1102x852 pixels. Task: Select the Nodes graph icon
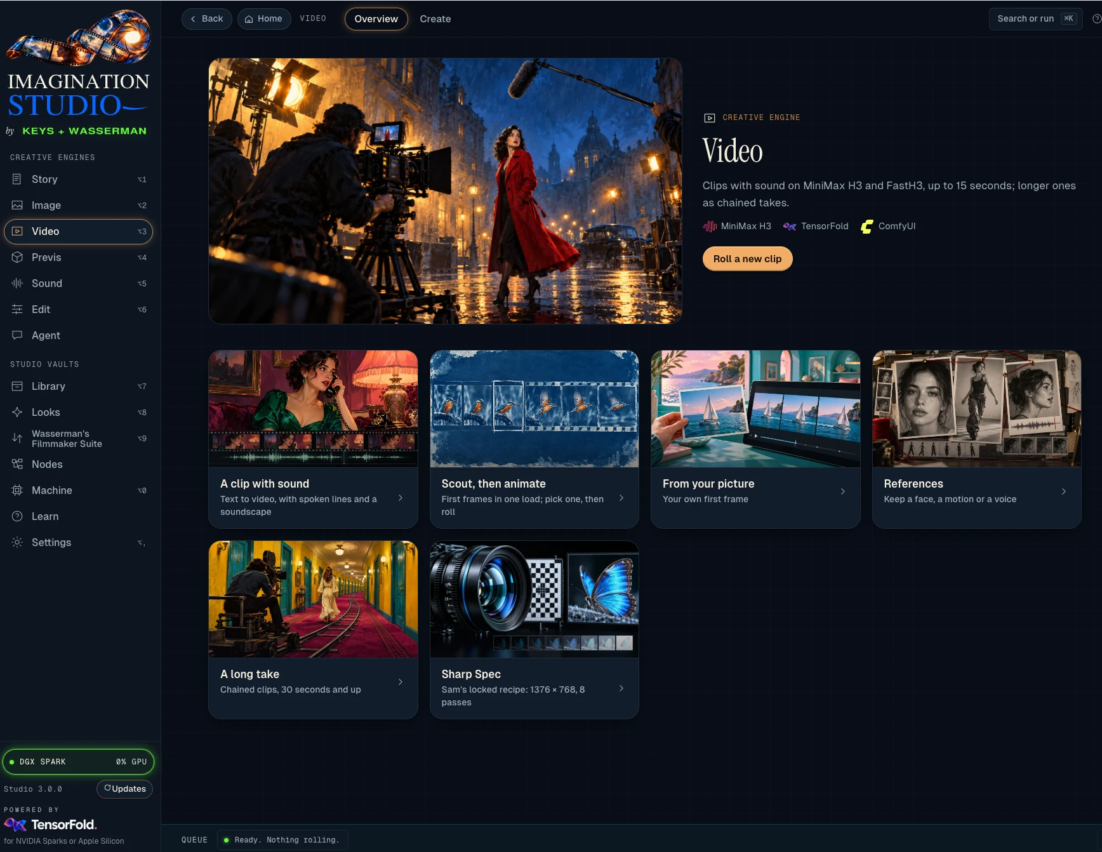tap(17, 464)
